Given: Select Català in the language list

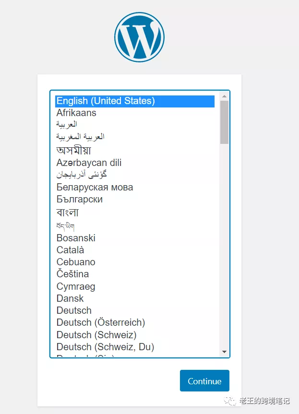Looking at the screenshot, I should (x=70, y=250).
